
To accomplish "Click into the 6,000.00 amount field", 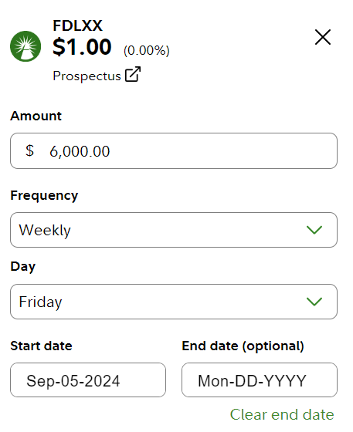I will 174,150.
